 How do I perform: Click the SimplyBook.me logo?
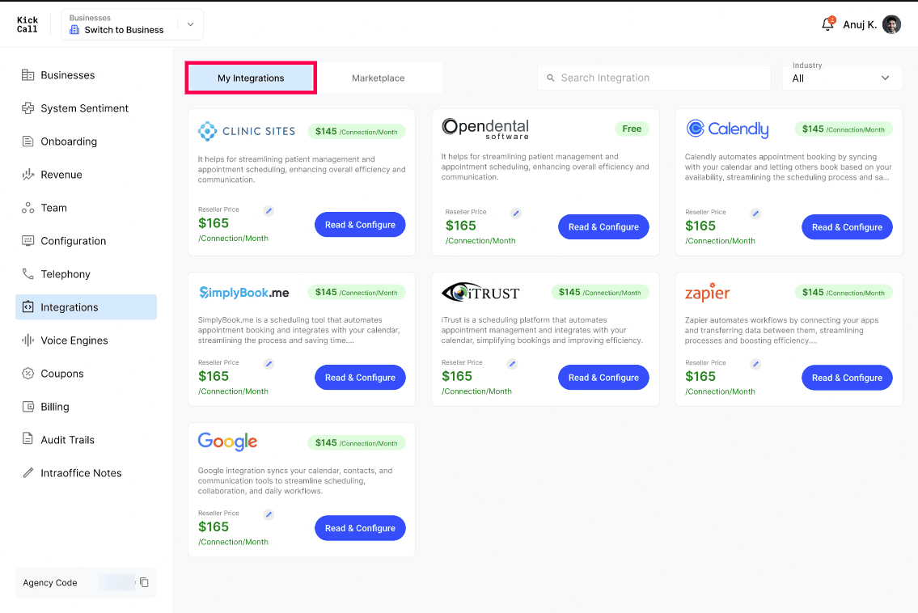[x=244, y=292]
